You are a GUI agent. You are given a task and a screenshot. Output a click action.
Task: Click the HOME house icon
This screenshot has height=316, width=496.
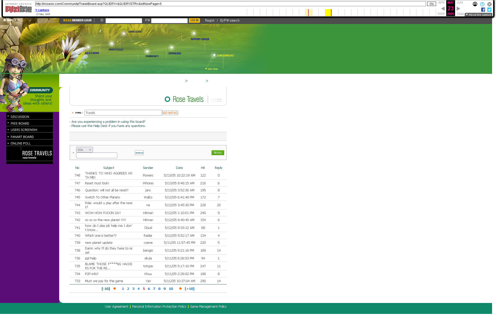5,20
